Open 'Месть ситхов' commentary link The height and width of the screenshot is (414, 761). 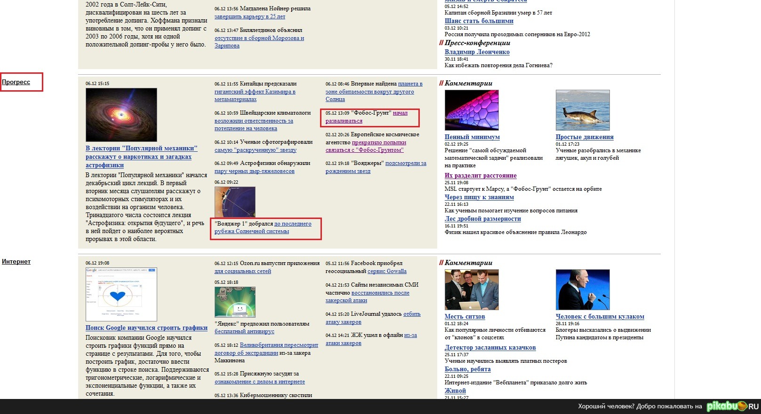pyautogui.click(x=465, y=317)
